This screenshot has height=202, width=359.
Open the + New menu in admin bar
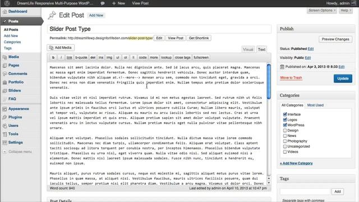118,3
